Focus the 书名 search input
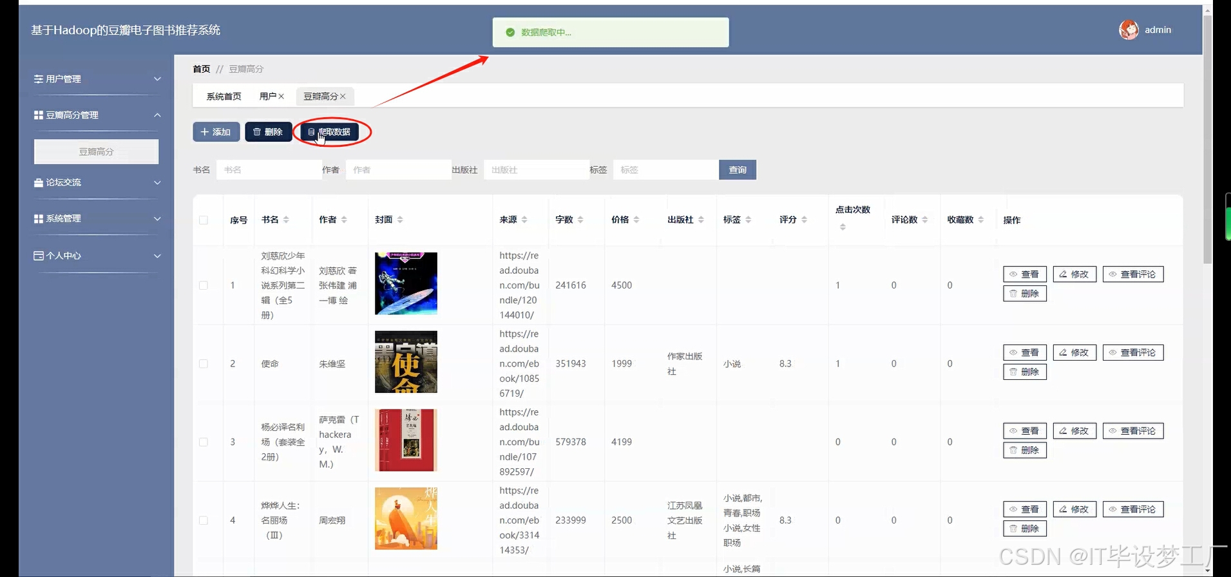 point(269,170)
